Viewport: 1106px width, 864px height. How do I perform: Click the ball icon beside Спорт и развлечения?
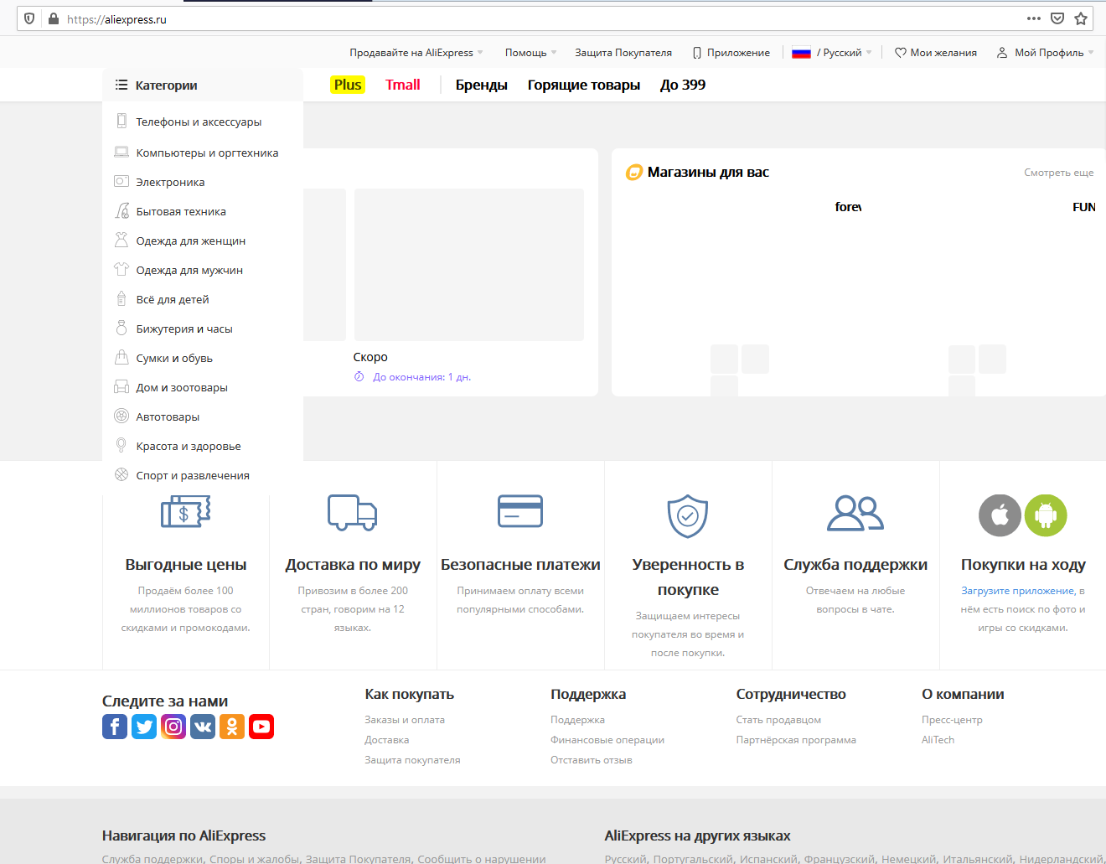(x=121, y=474)
